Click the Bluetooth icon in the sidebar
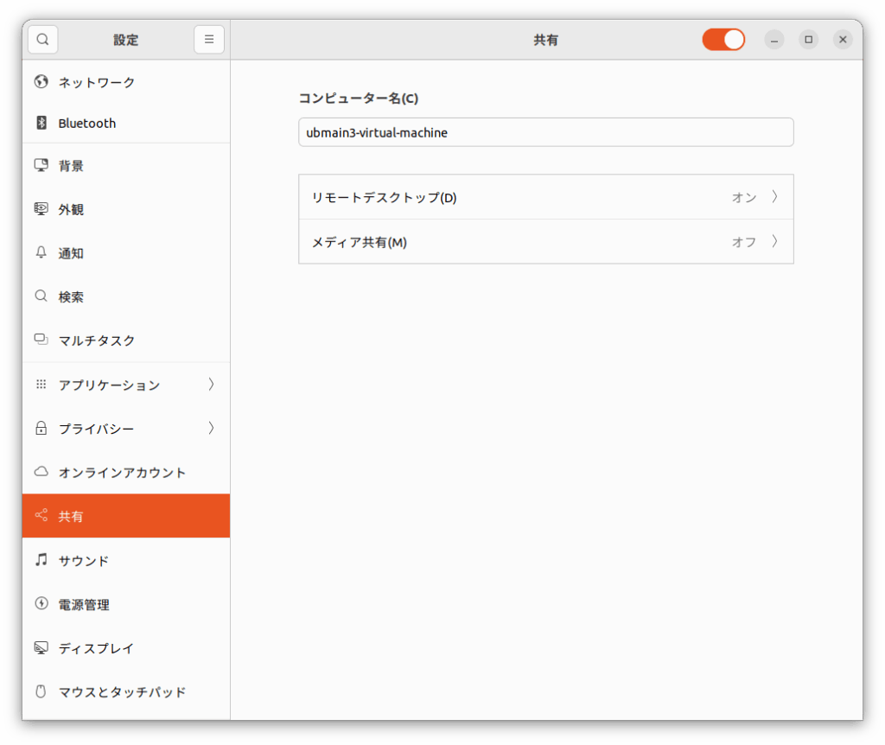This screenshot has width=885, height=745. click(41, 123)
